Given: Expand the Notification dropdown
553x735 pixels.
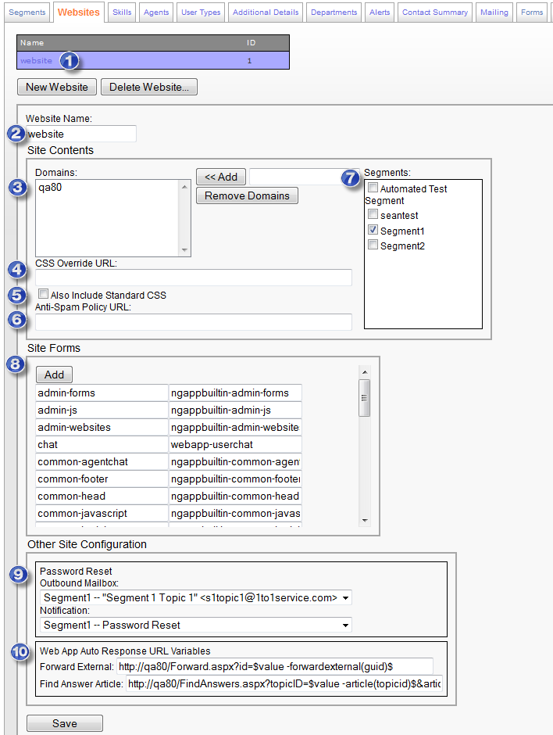Looking at the screenshot, I should click(x=195, y=625).
